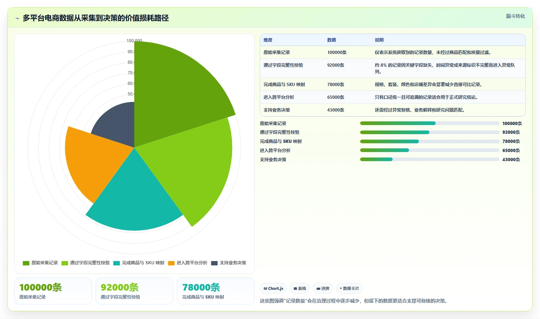Click the 100,000 radial axis label

pyautogui.click(x=134, y=41)
